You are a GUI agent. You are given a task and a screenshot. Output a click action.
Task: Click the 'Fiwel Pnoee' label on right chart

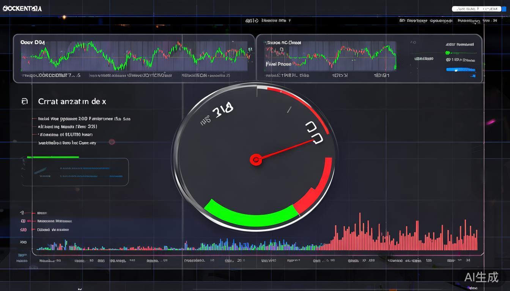click(279, 64)
